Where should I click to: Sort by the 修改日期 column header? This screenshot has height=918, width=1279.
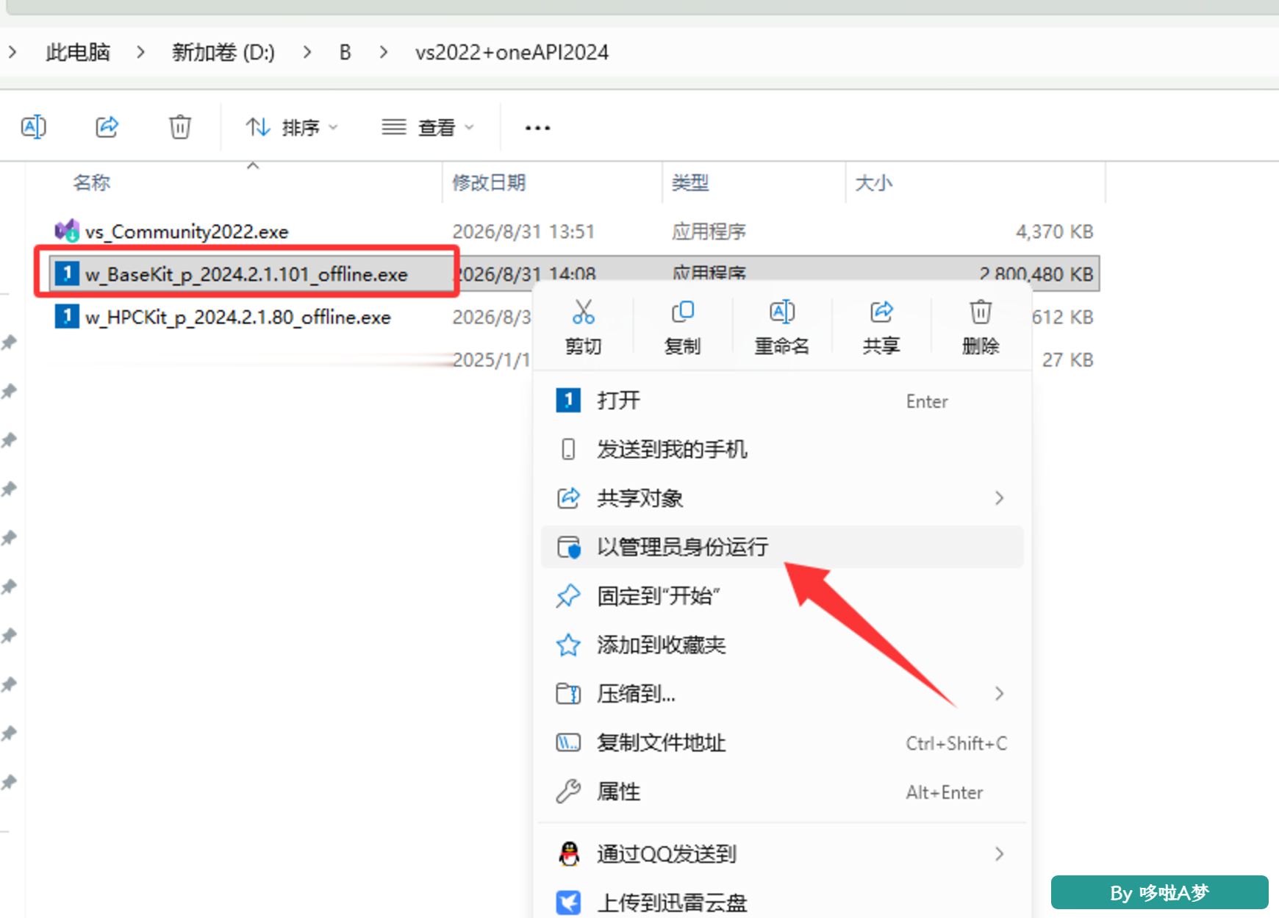point(489,182)
